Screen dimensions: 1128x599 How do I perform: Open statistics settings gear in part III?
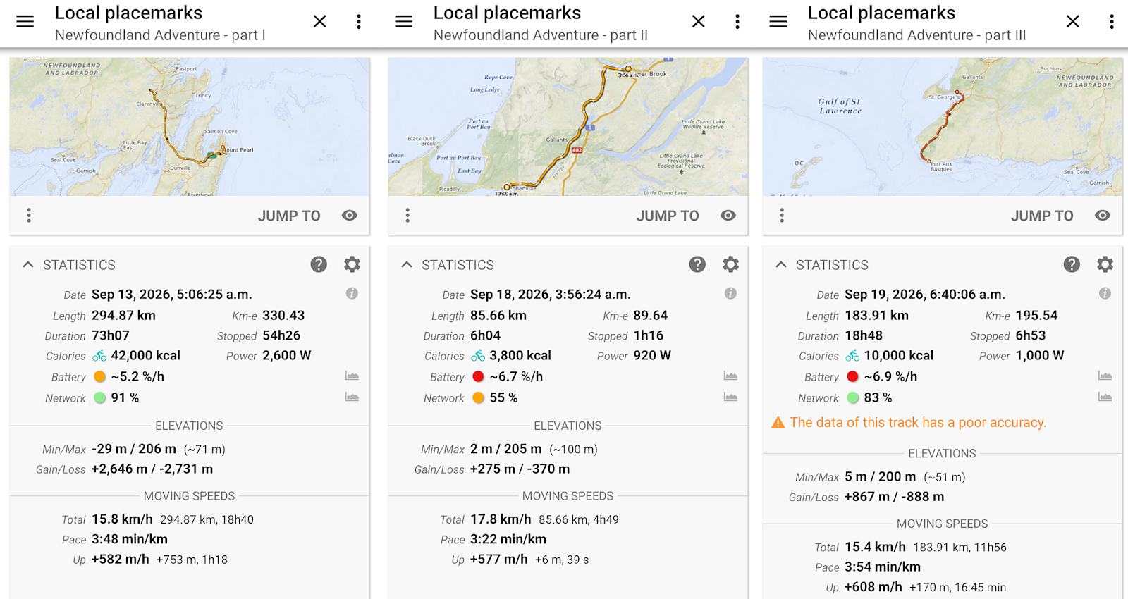tap(1105, 264)
